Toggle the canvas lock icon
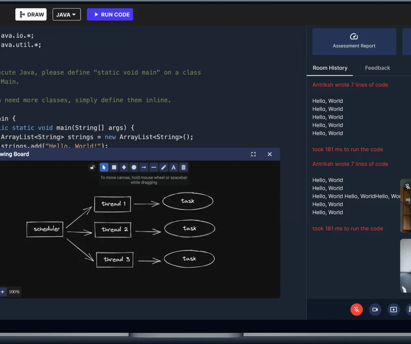 (x=92, y=167)
